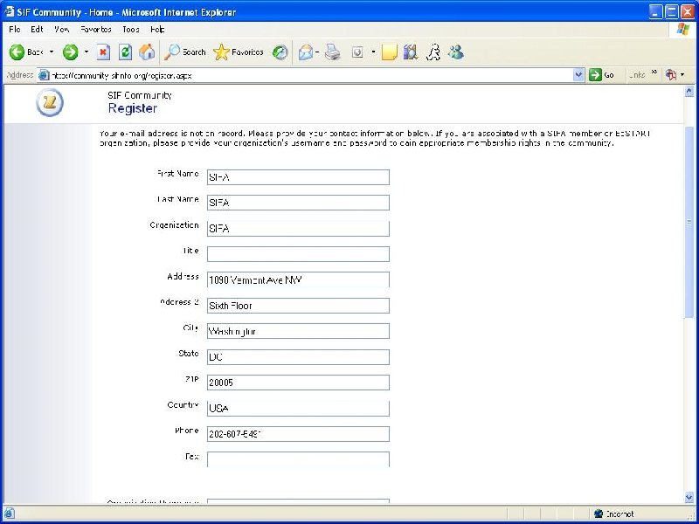Click the SIF Community header text

coord(140,95)
